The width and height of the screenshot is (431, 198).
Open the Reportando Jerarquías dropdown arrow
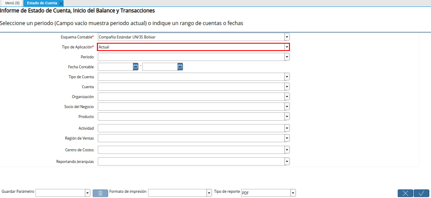(x=287, y=162)
